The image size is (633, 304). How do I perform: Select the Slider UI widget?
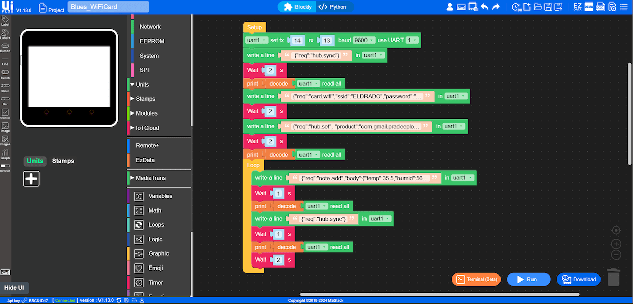click(x=5, y=87)
